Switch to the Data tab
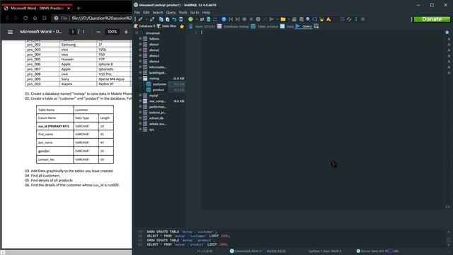This screenshot has width=453, height=255. coord(287,26)
